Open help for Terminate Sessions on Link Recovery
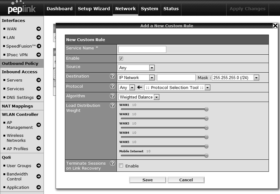 (112, 163)
